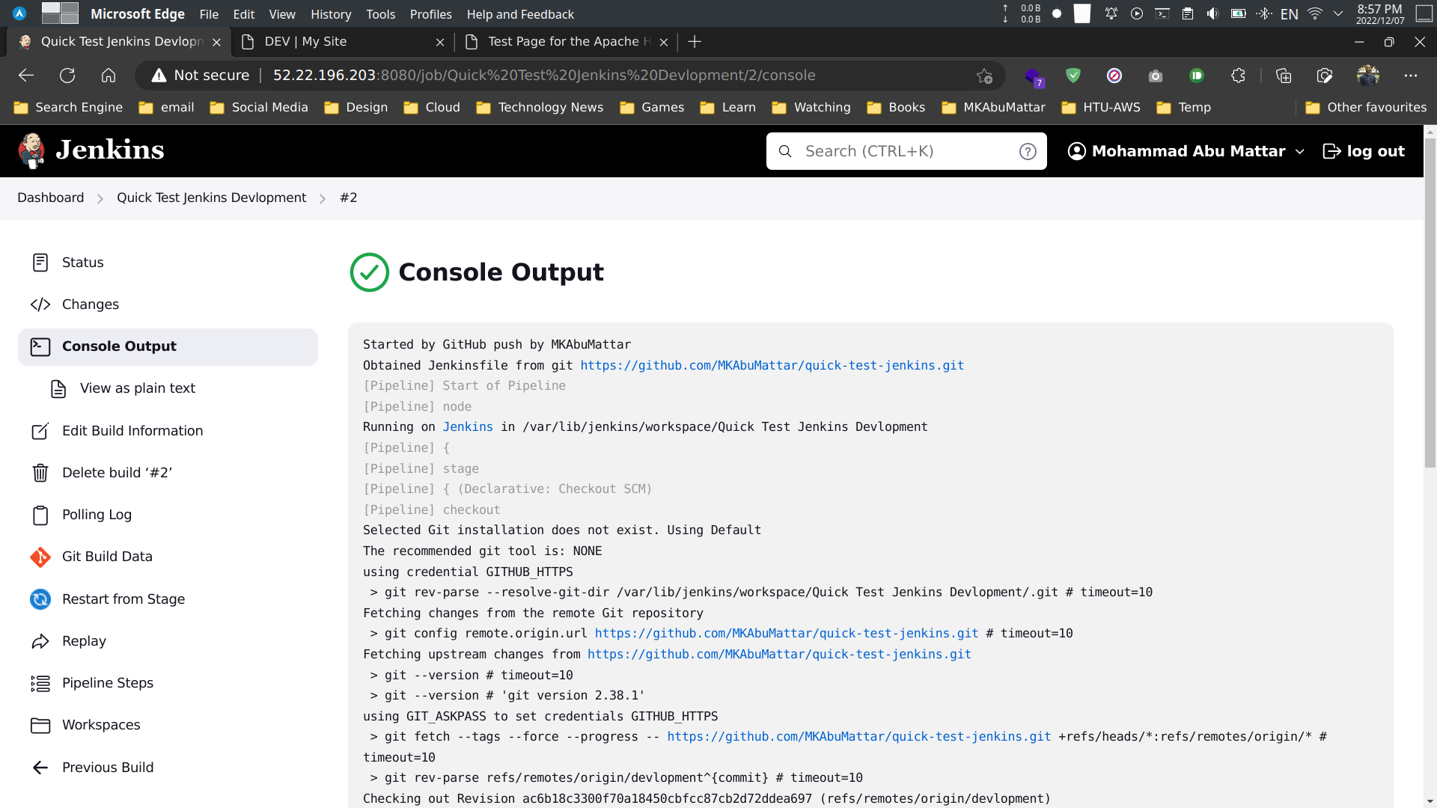Expand the EN language chevron in system tray
The image size is (1437, 808).
click(1339, 13)
